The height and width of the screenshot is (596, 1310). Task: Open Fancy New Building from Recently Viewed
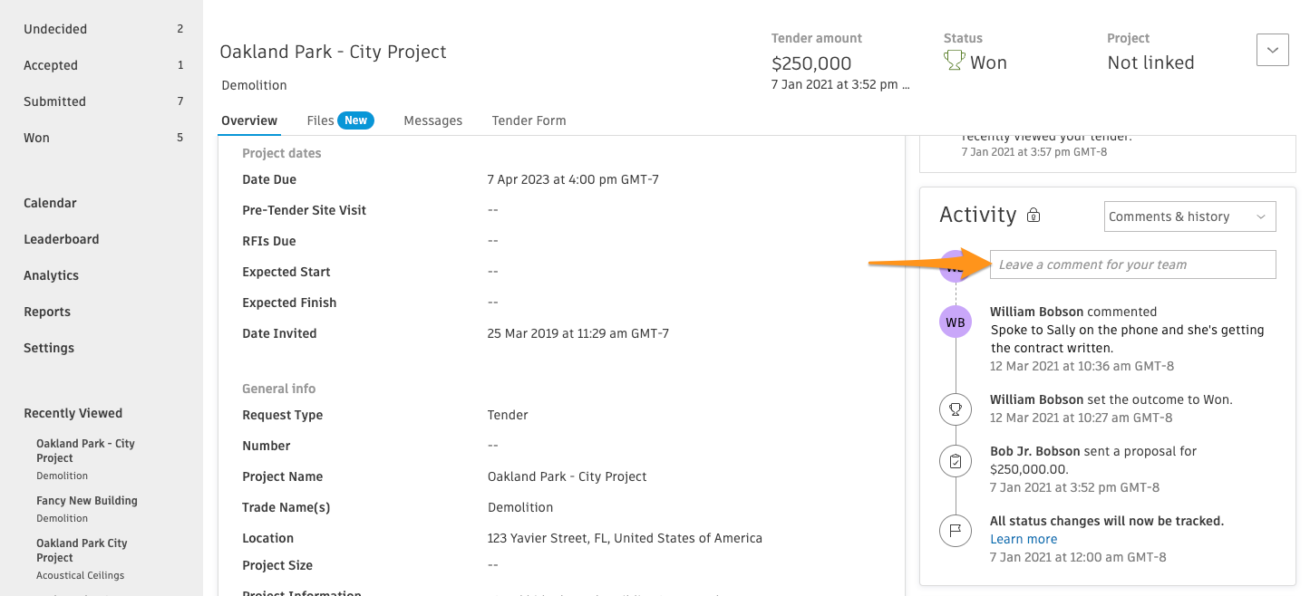click(x=86, y=500)
